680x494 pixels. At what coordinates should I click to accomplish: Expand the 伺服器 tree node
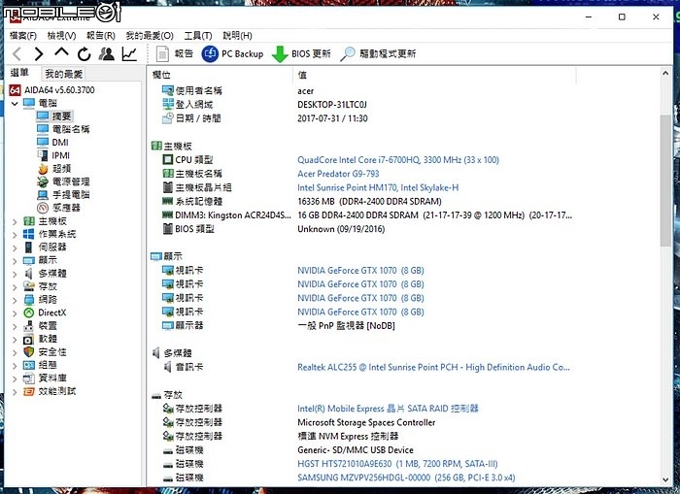click(15, 247)
